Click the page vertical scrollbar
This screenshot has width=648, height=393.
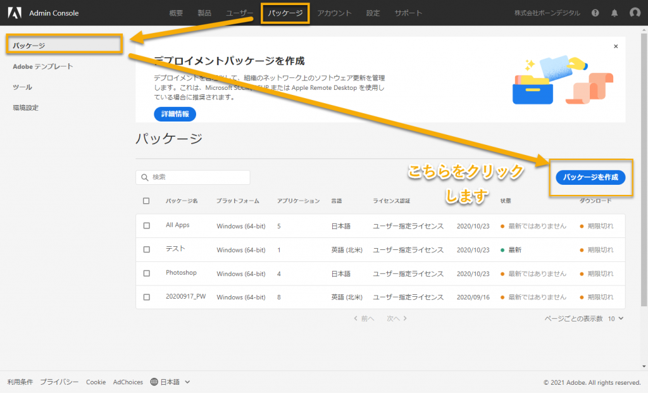pyautogui.click(x=644, y=170)
